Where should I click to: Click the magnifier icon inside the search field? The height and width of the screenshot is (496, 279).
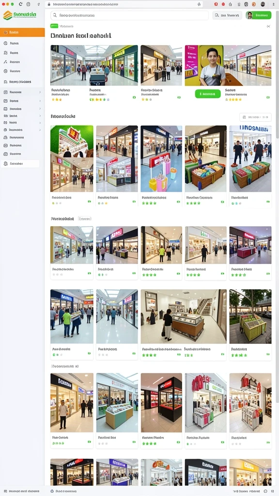point(55,15)
